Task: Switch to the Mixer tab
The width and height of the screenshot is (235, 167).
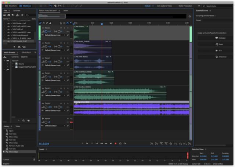Action: tap(66, 11)
